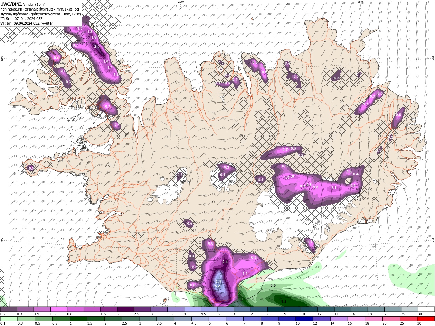Click the "IT: Sun. 07. 04. 2024 03Z" line

(x=22, y=19)
